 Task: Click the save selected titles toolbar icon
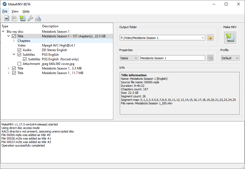(22, 18)
